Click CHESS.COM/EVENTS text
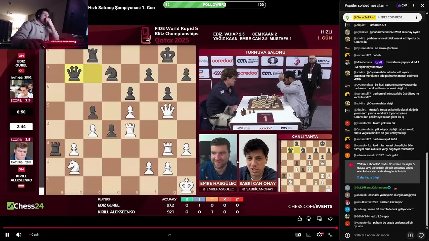The width and height of the screenshot is (429, 241). coord(310,207)
